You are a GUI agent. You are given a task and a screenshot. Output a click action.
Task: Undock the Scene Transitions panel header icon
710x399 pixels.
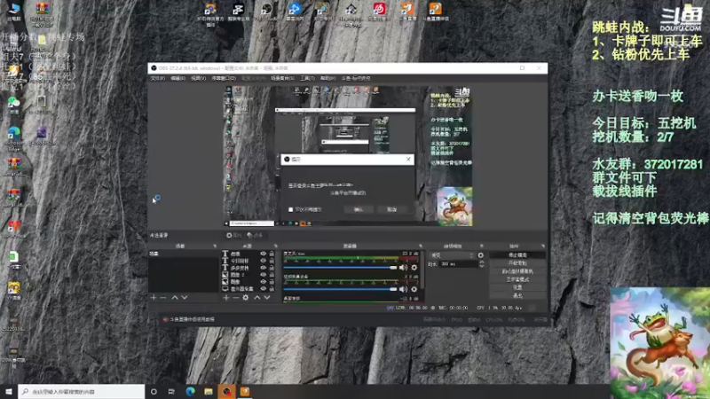(x=481, y=246)
